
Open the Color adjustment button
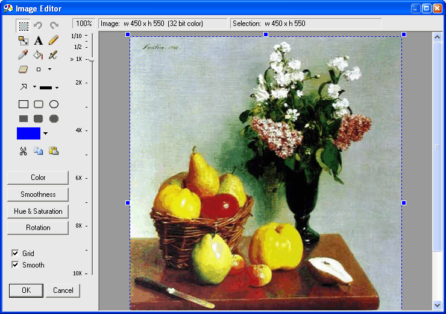click(38, 178)
